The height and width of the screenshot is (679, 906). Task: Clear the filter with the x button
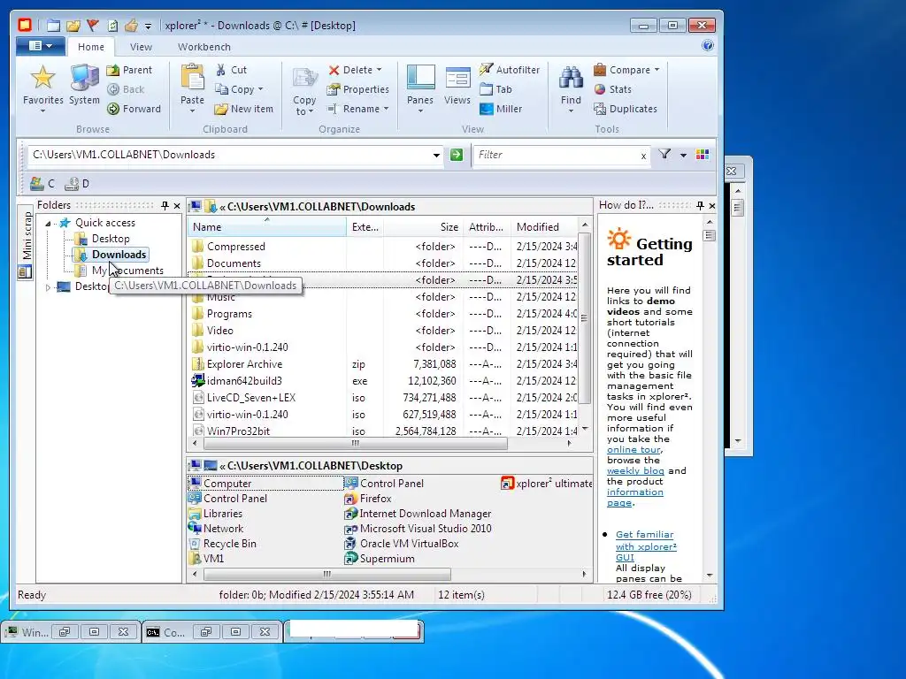[x=643, y=156]
